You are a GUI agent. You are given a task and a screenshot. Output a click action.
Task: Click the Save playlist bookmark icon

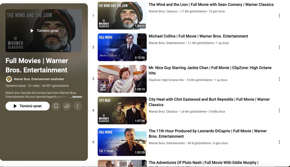[x=56, y=106]
